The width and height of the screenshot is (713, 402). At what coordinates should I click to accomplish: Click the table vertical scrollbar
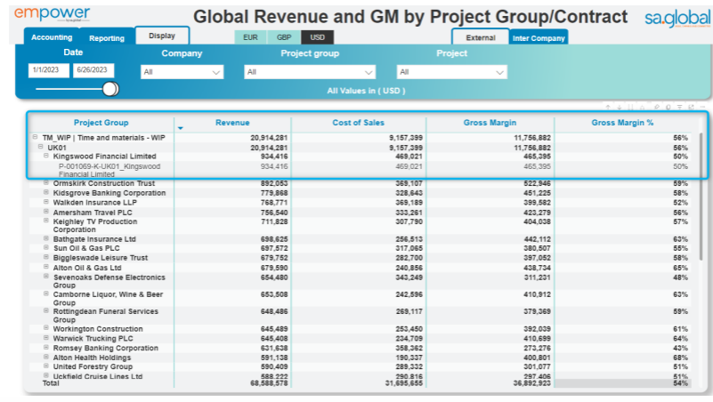pyautogui.click(x=701, y=197)
